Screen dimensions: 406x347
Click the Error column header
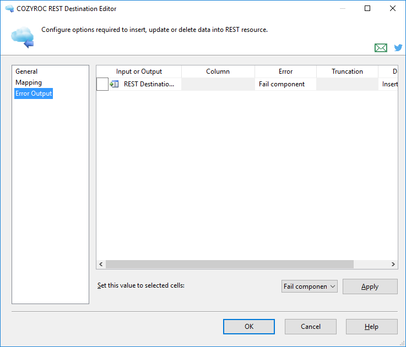click(x=285, y=71)
